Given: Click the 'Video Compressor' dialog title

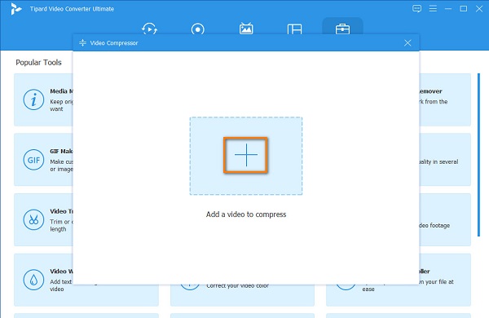Looking at the screenshot, I should coord(114,43).
